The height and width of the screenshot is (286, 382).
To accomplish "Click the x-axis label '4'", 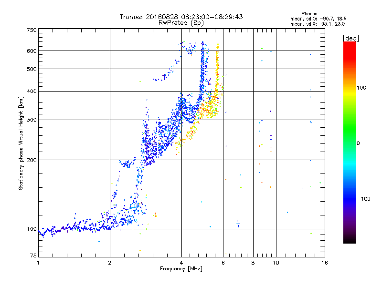I will 181,263.
